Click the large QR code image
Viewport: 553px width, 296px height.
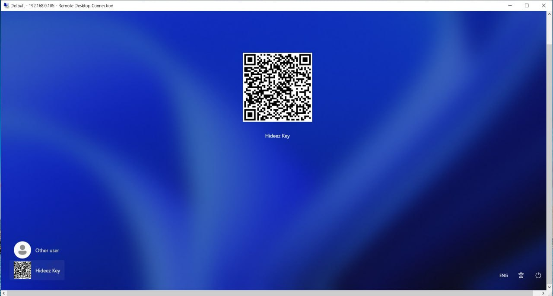point(277,87)
